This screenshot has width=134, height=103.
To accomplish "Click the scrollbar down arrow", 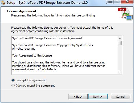I will pos(120,72).
